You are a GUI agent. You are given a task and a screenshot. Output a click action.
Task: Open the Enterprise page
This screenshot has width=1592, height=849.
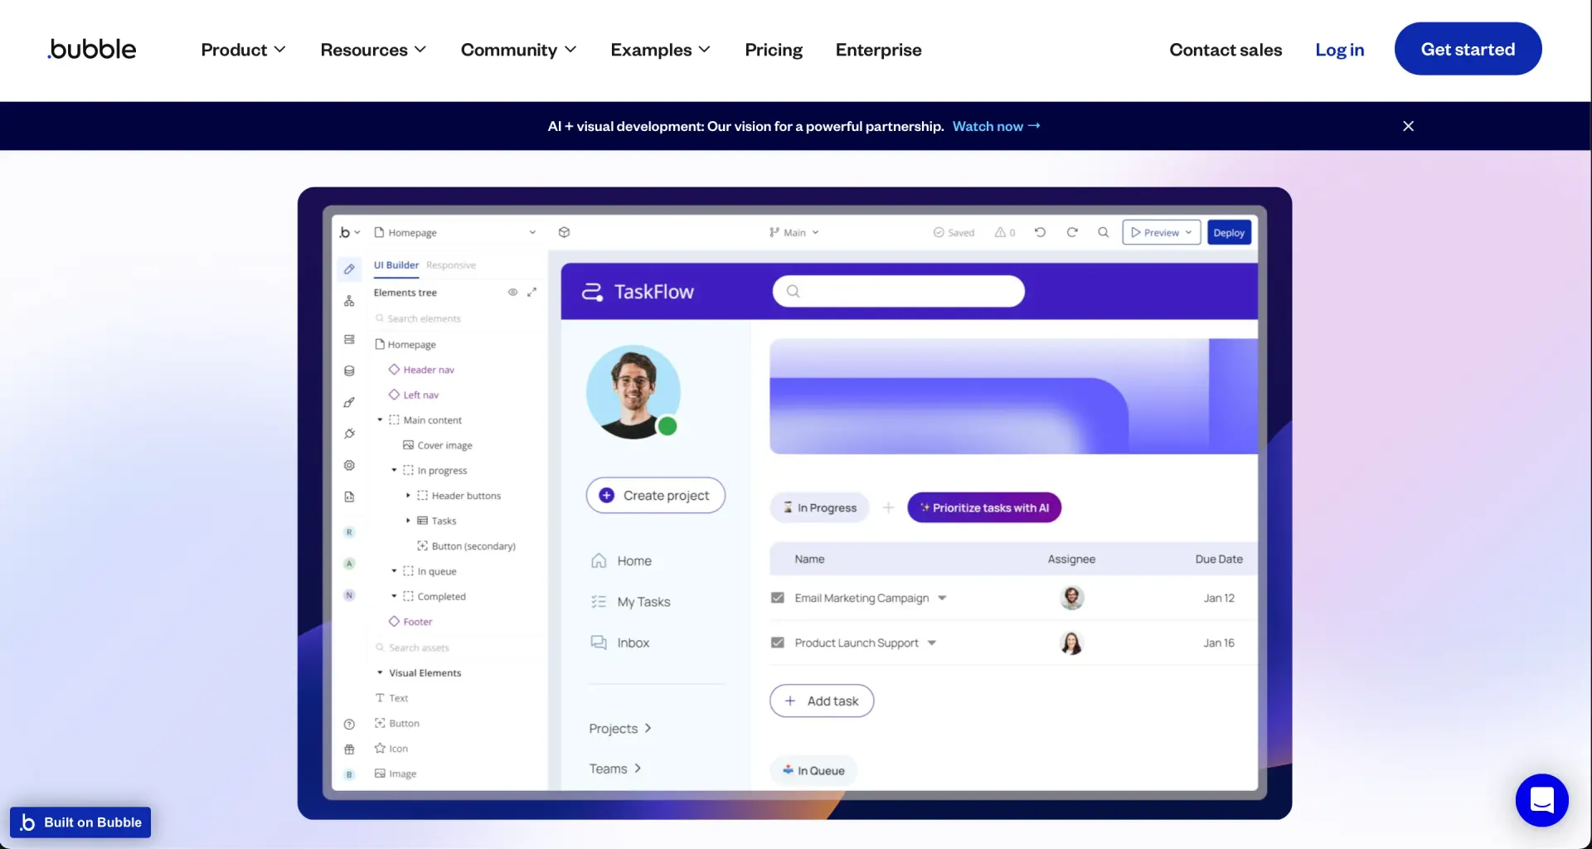(878, 50)
